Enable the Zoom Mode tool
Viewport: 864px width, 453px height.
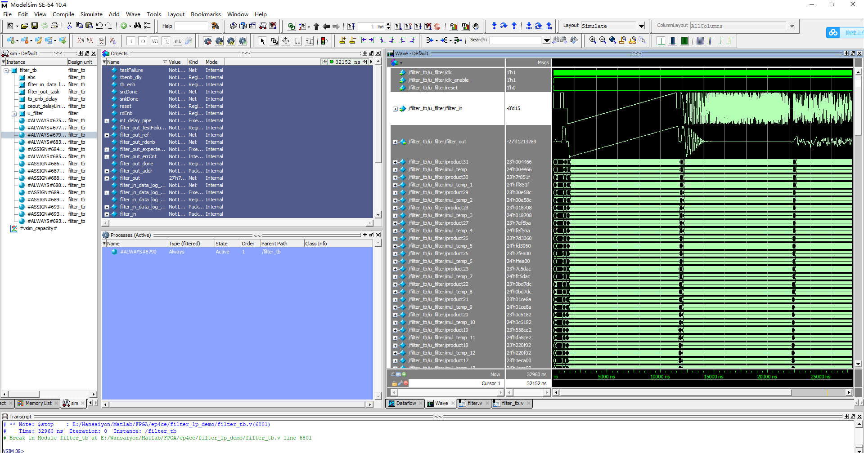click(x=274, y=41)
